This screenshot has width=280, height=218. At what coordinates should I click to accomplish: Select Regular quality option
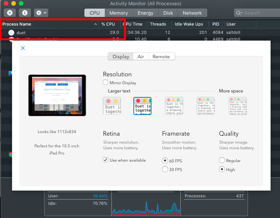[x=222, y=160]
